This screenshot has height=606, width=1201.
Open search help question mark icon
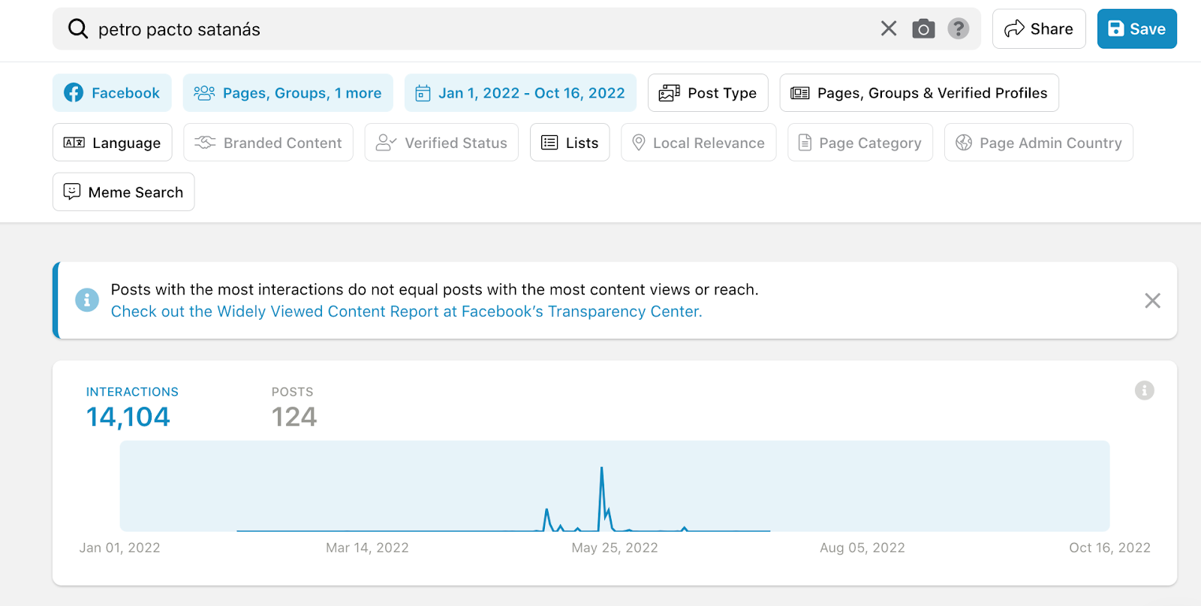(958, 29)
